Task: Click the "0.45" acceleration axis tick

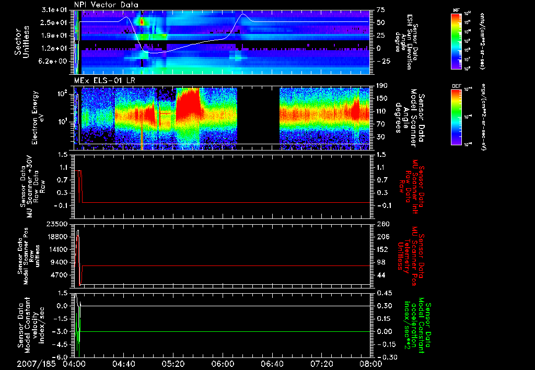Action: click(x=384, y=293)
